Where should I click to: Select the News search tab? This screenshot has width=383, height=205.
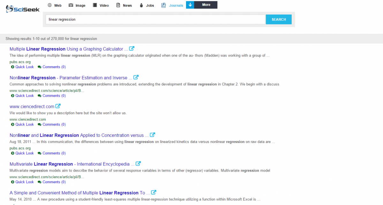pyautogui.click(x=124, y=5)
